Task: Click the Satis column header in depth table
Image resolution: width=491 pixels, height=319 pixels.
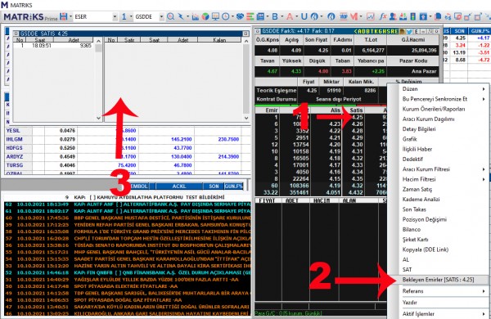Action: coord(356,110)
